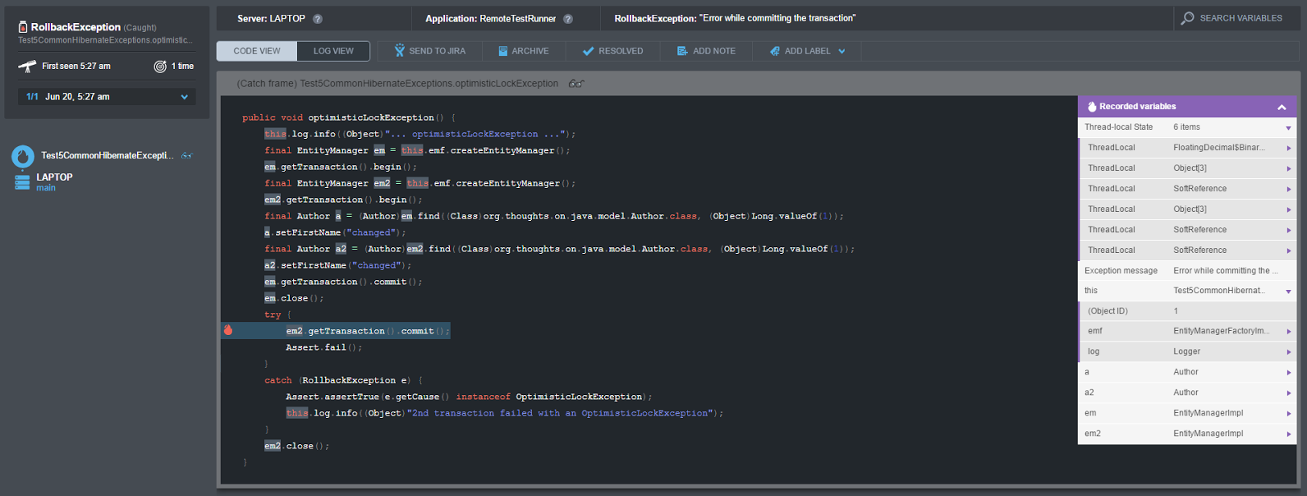1307x496 pixels.
Task: Click the Send to Jira icon
Action: click(x=399, y=51)
